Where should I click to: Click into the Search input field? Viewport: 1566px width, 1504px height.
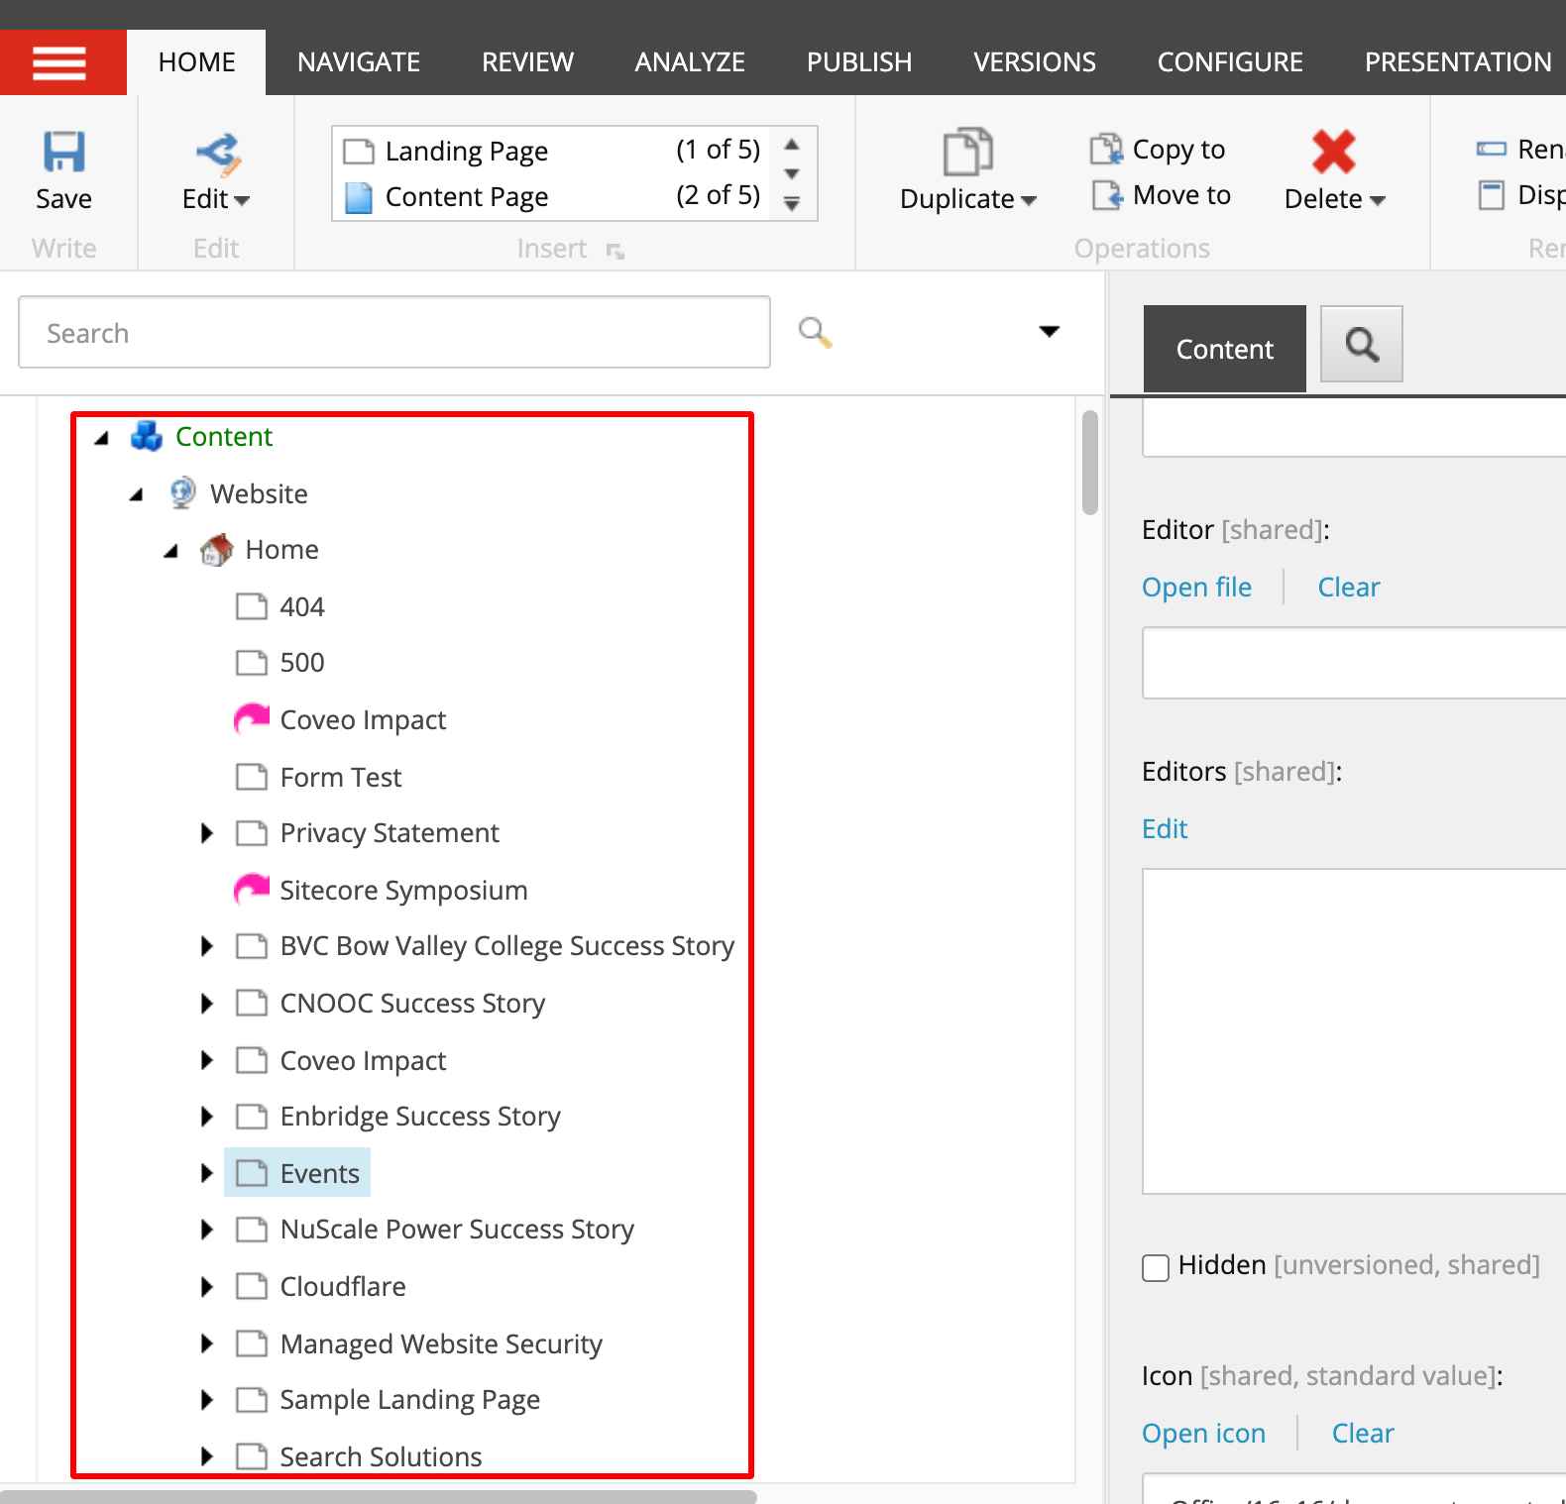tap(394, 332)
